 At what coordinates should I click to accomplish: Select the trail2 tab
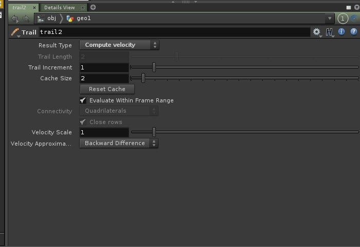click(x=20, y=8)
